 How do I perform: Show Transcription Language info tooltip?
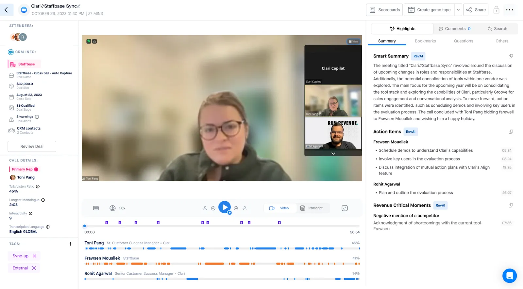point(48,227)
